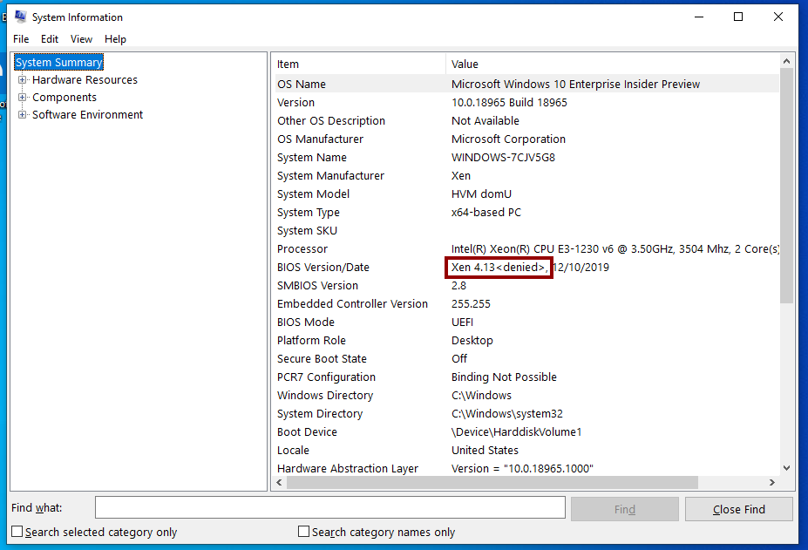The height and width of the screenshot is (550, 808).
Task: Click the horizontal scrollbar right arrow
Action: (x=771, y=482)
